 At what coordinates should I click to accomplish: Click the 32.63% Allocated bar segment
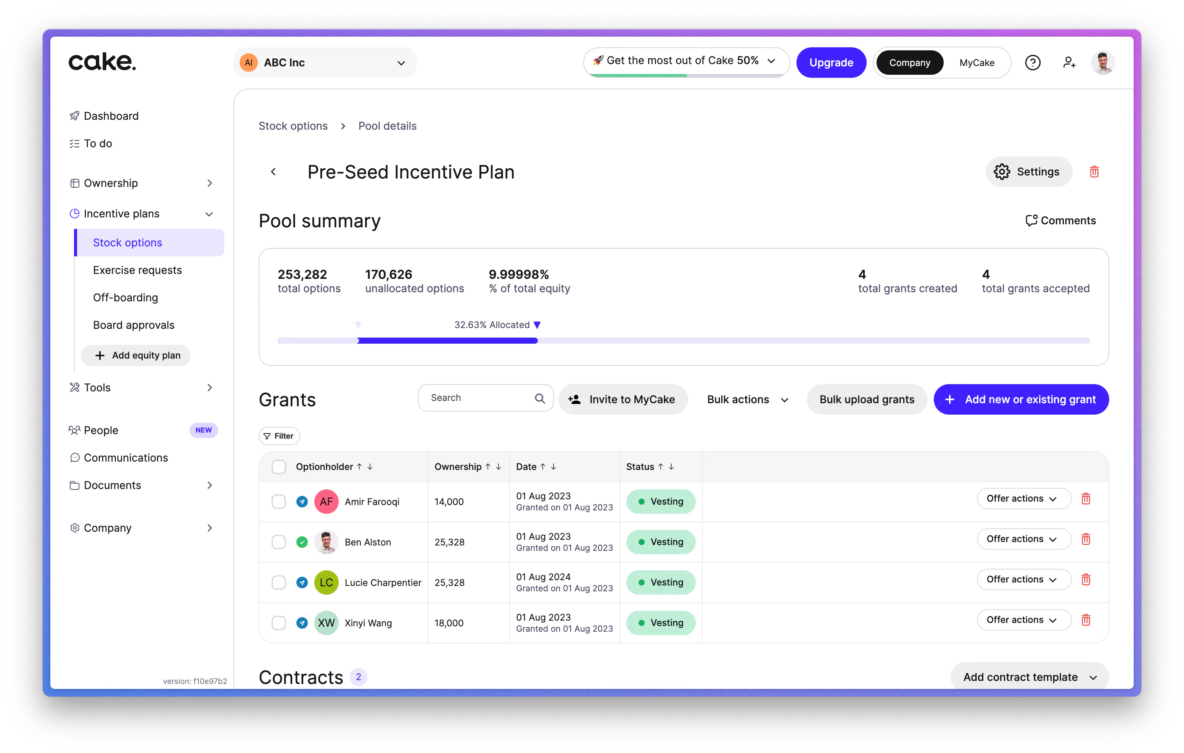point(447,340)
